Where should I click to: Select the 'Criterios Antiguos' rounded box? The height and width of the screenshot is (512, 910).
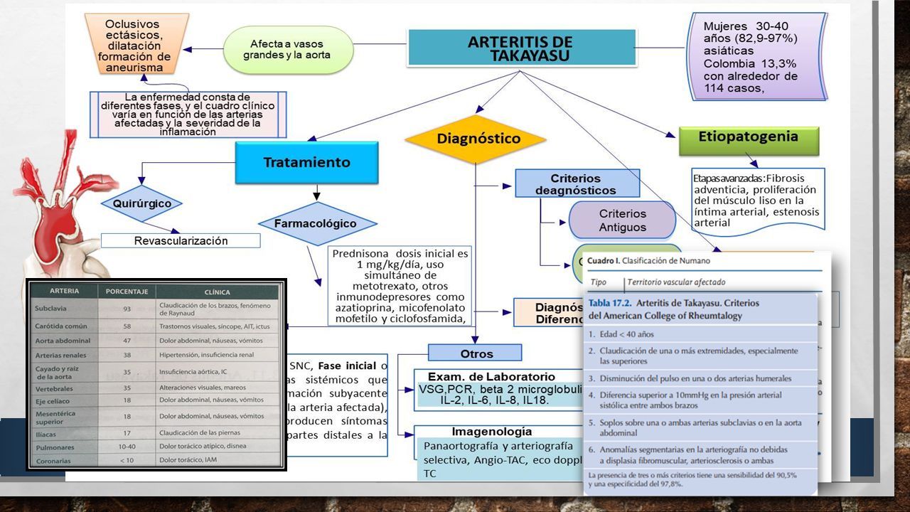(x=622, y=220)
